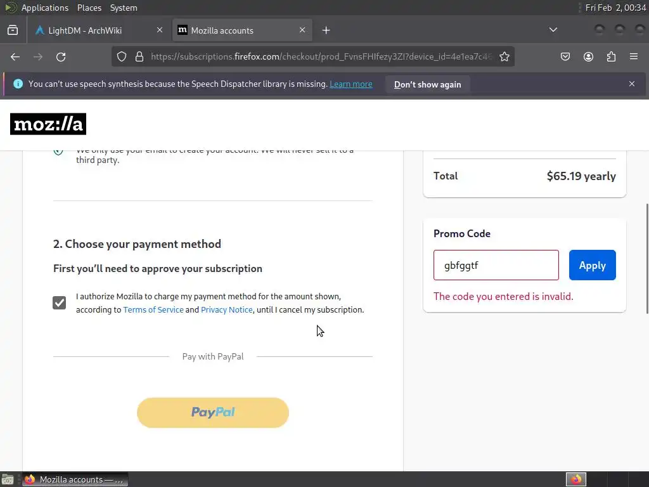This screenshot has height=487, width=649.
Task: Expand the list all tabs dropdown
Action: (x=553, y=30)
